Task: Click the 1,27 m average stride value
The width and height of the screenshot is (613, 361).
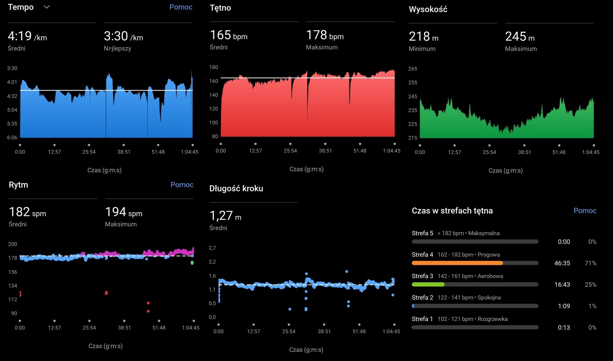Action: click(x=225, y=216)
